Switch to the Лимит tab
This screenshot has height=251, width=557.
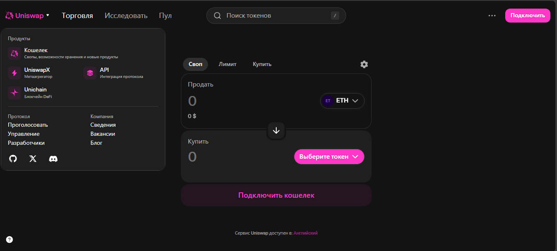(x=227, y=64)
